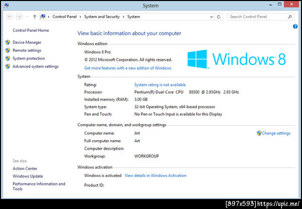View details in Windows Activation
302x209 pixels.
pos(156,175)
